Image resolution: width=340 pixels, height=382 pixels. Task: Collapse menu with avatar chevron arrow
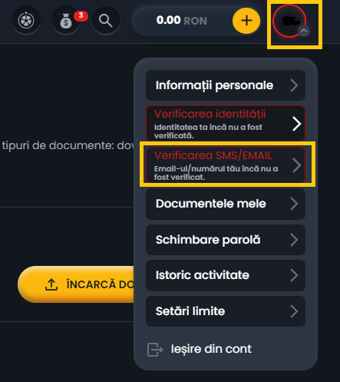pos(304,31)
